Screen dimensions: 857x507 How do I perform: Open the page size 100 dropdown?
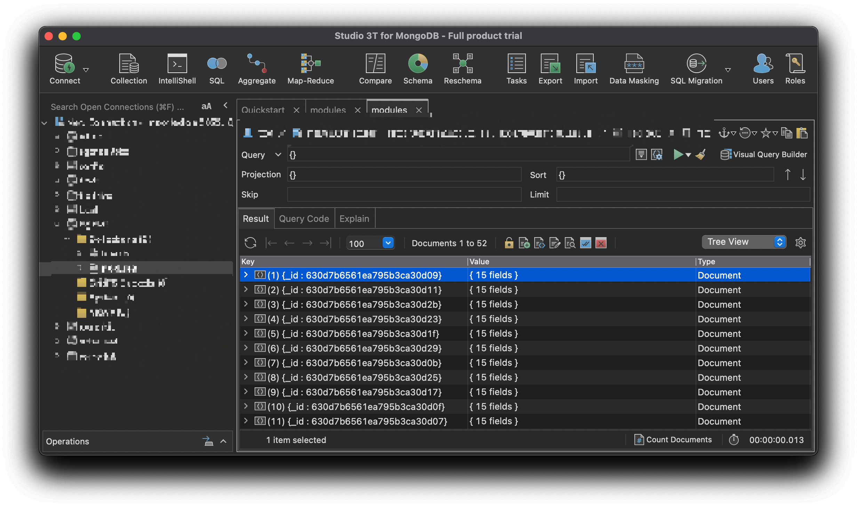[x=388, y=243]
